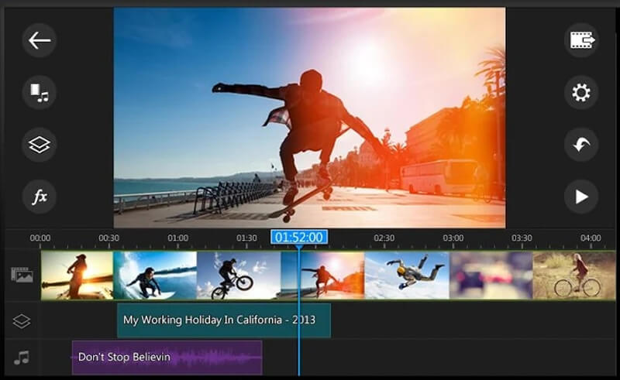Image resolution: width=620 pixels, height=380 pixels.
Task: Tap the back arrow button
Action: click(x=39, y=40)
